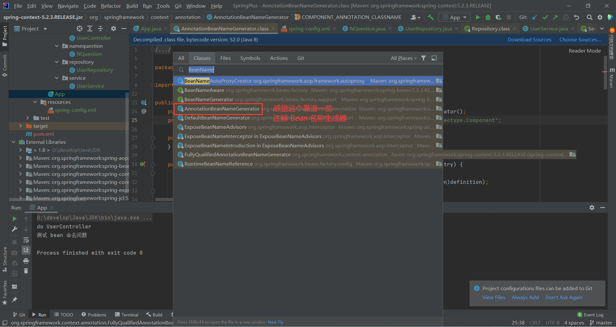
Task: Collapse External Libraries node
Action: tap(13, 142)
